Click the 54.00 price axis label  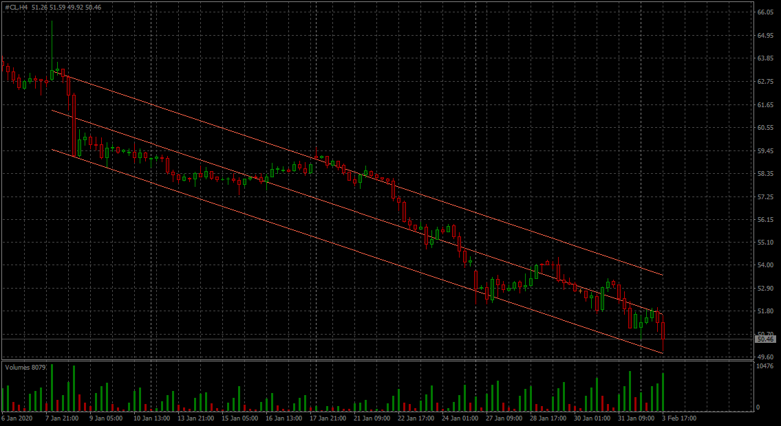tap(766, 265)
